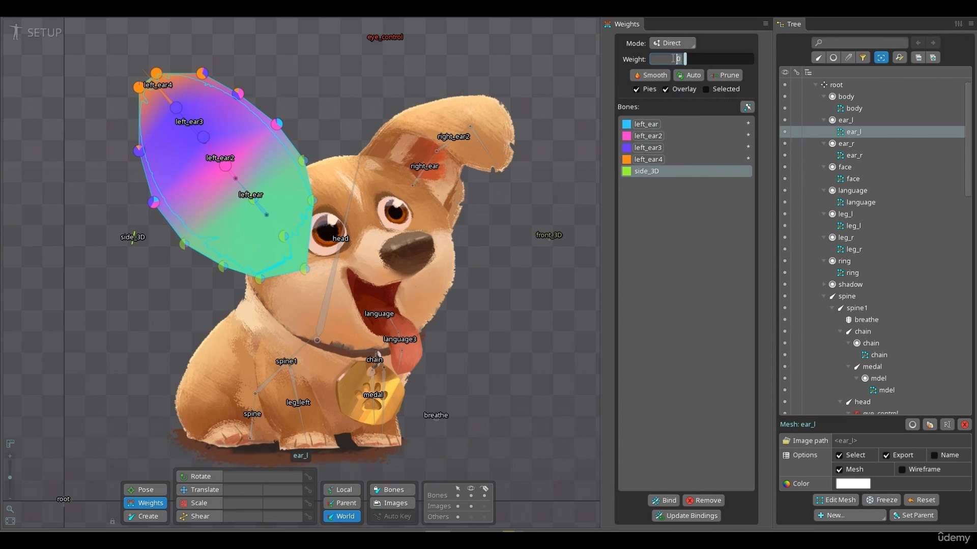Click the rulers icon at viewport left edge
This screenshot has height=549, width=977.
(10, 444)
